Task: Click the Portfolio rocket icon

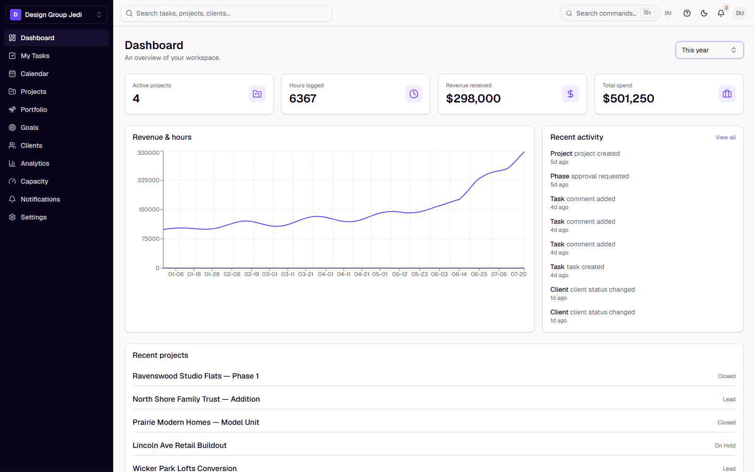Action: [12, 110]
